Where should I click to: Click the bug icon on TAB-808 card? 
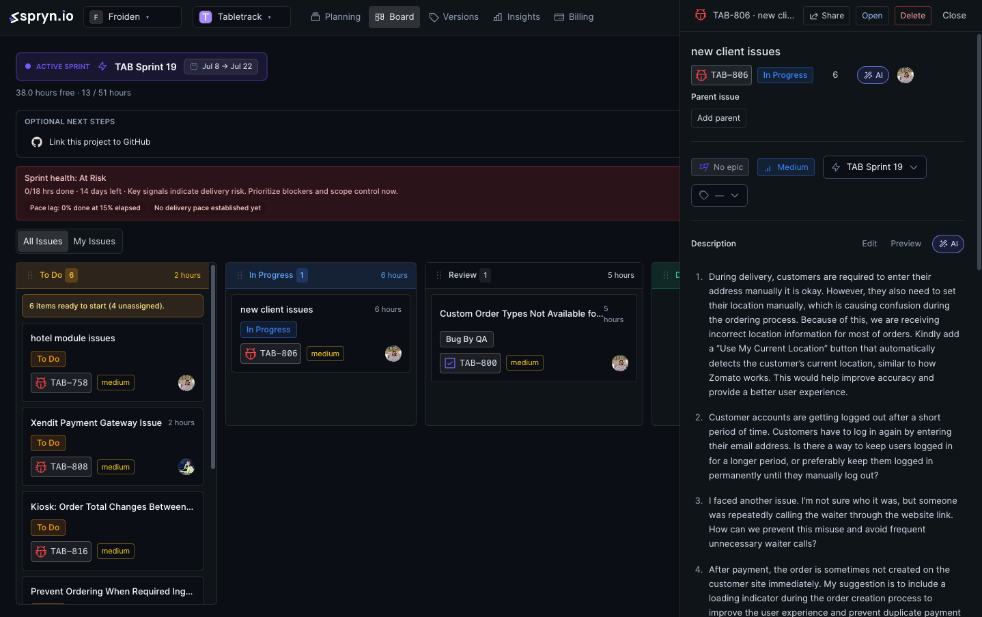pos(41,467)
